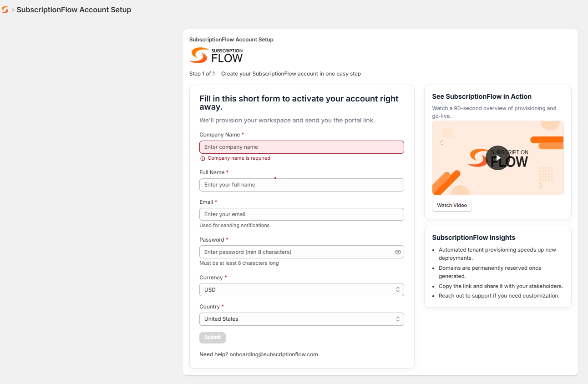
Task: Click the video thumbnail preview image
Action: point(498,158)
